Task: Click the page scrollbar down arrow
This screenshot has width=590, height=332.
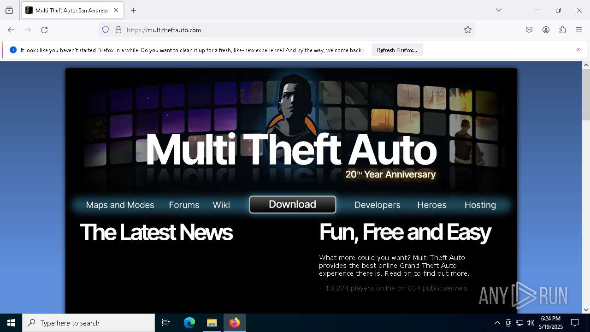Action: point(586,310)
